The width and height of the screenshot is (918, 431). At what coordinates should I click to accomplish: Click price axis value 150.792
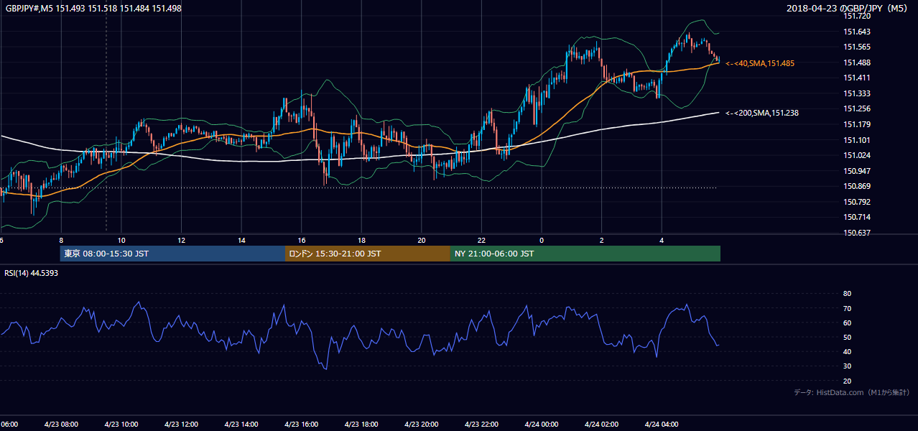click(856, 202)
